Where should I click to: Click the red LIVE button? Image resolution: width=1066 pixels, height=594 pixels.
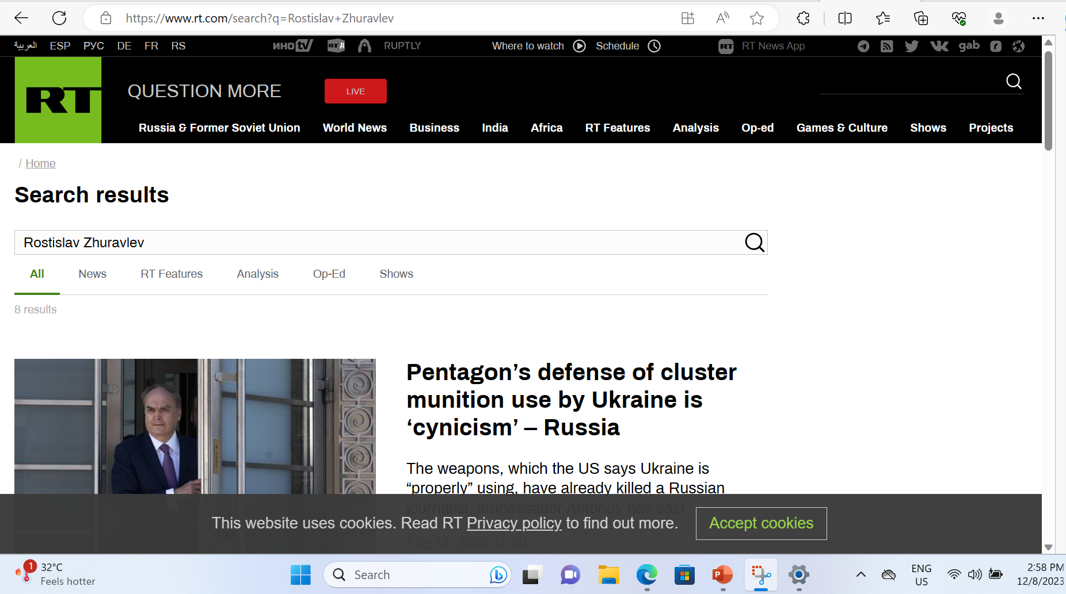tap(356, 91)
